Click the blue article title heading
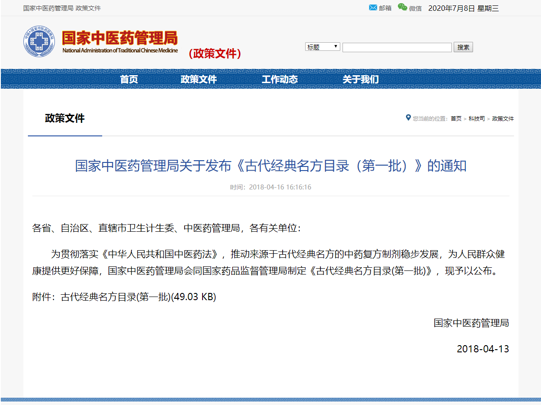This screenshot has width=541, height=405. click(x=270, y=166)
